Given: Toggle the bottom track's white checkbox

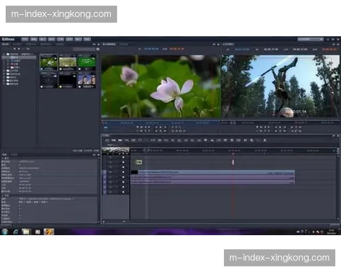Looking at the screenshot, I should pos(123,191).
